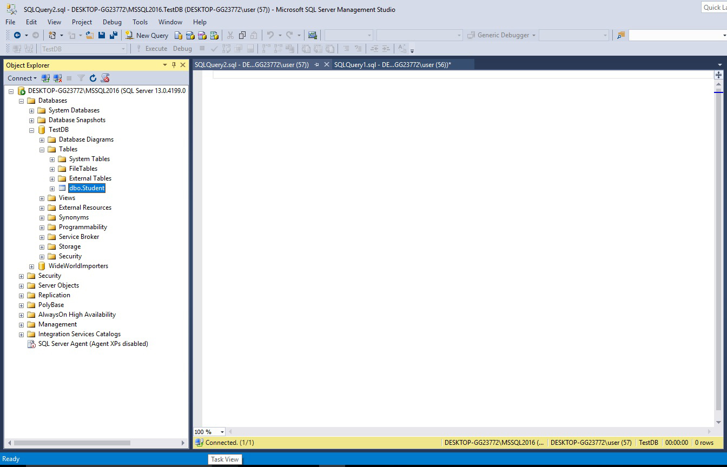The height and width of the screenshot is (467, 727).
Task: Collapse the Databases node
Action: click(22, 101)
